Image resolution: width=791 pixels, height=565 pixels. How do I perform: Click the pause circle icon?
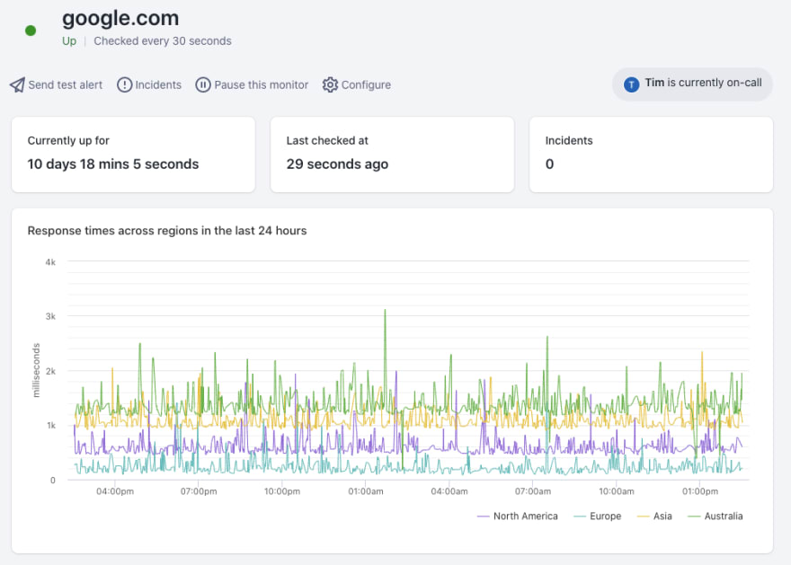(x=203, y=84)
